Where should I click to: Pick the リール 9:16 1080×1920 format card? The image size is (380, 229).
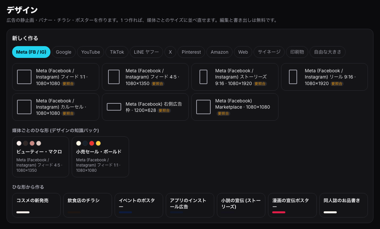click(324, 77)
